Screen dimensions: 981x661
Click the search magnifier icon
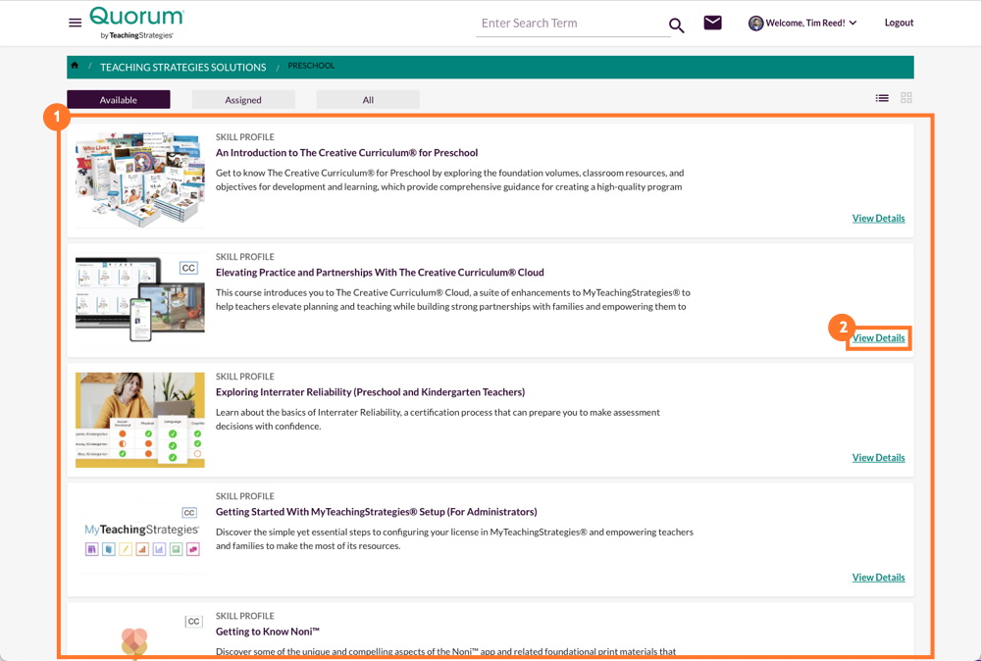click(676, 25)
